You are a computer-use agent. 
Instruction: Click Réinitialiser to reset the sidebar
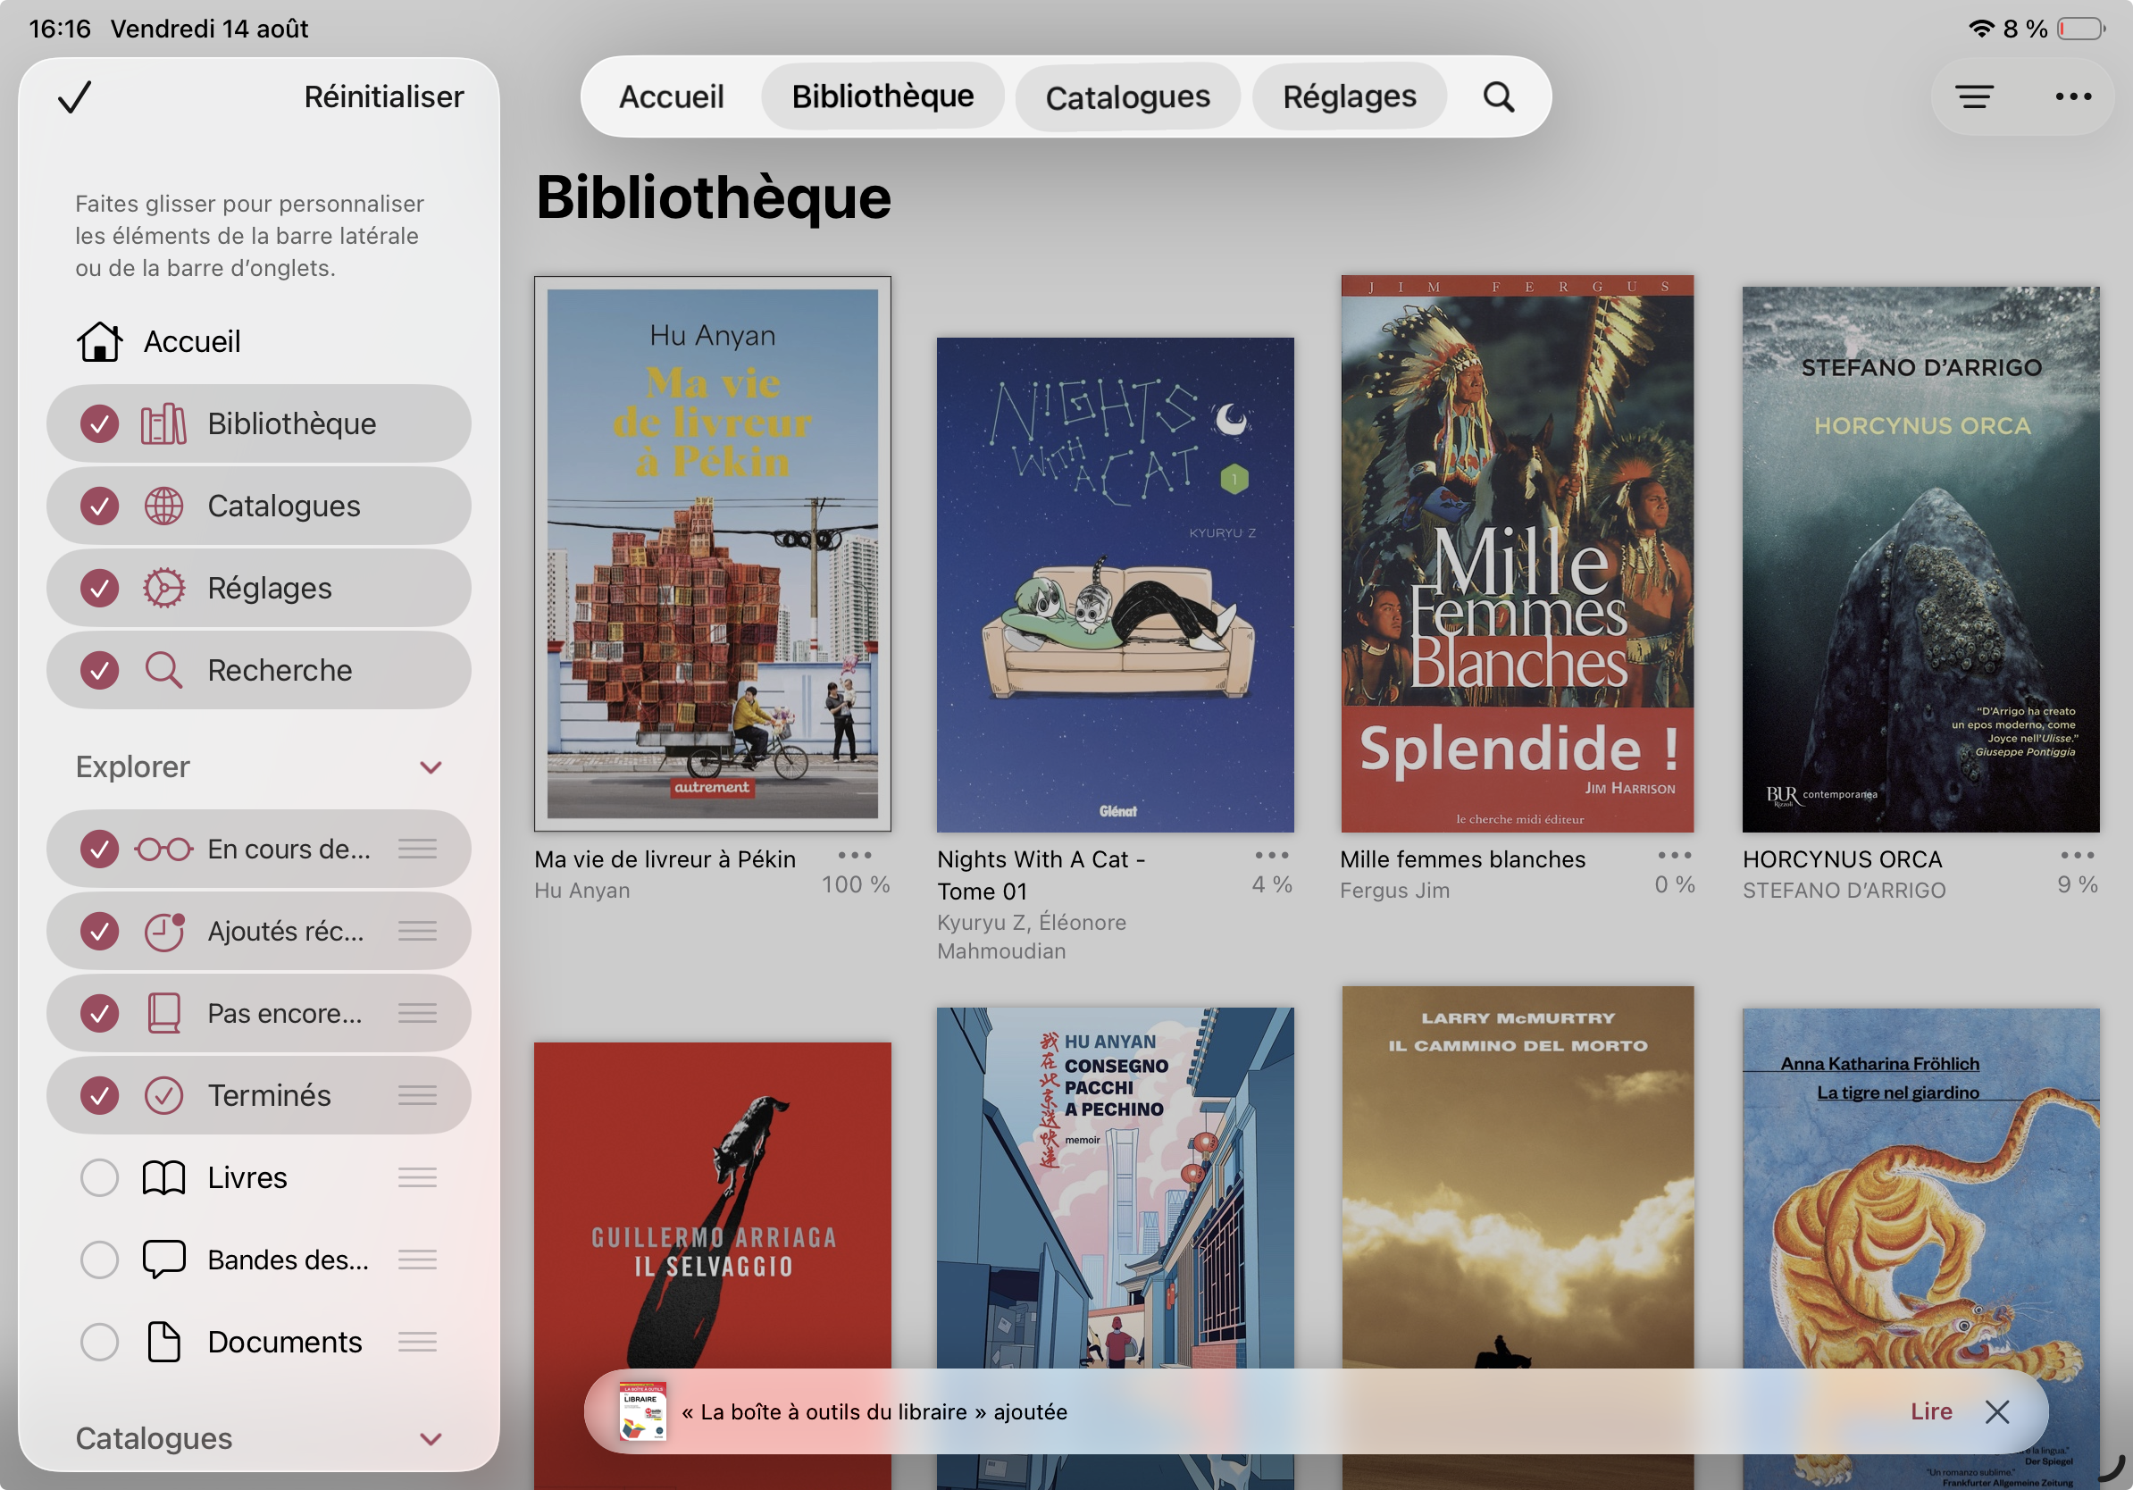coord(384,96)
